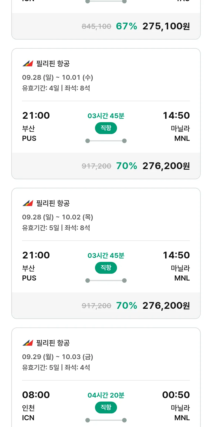Select 276,200원 fare for 09.28–10.02 trip
212x427 pixels.
[x=166, y=306]
